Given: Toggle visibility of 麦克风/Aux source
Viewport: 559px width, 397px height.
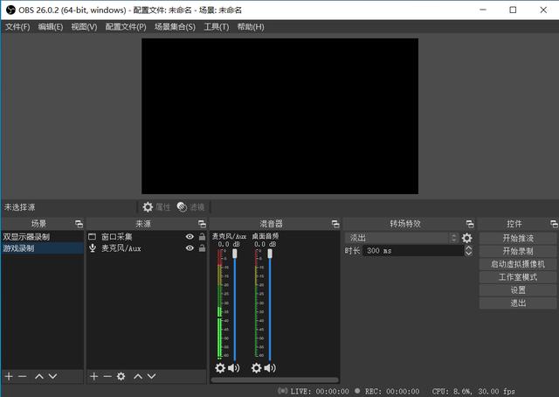Looking at the screenshot, I should 190,248.
